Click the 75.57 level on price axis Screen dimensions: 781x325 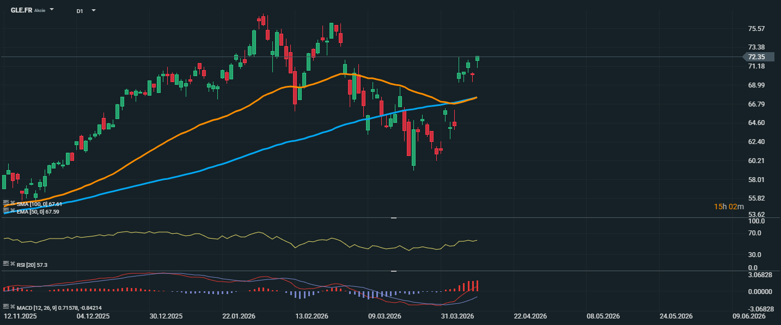coord(756,29)
